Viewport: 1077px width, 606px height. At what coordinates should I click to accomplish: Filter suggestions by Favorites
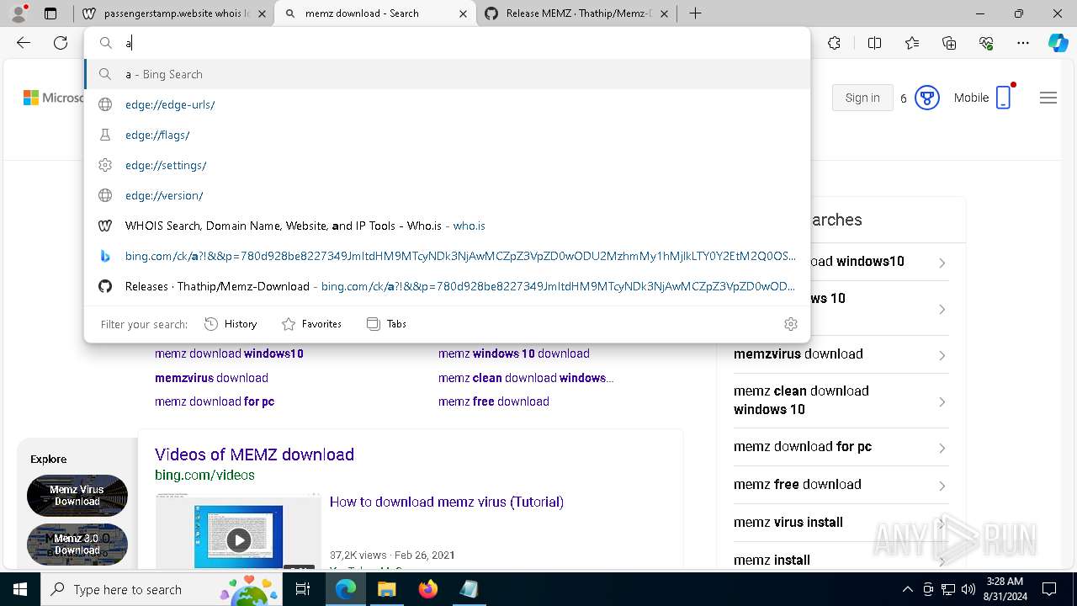coord(311,324)
